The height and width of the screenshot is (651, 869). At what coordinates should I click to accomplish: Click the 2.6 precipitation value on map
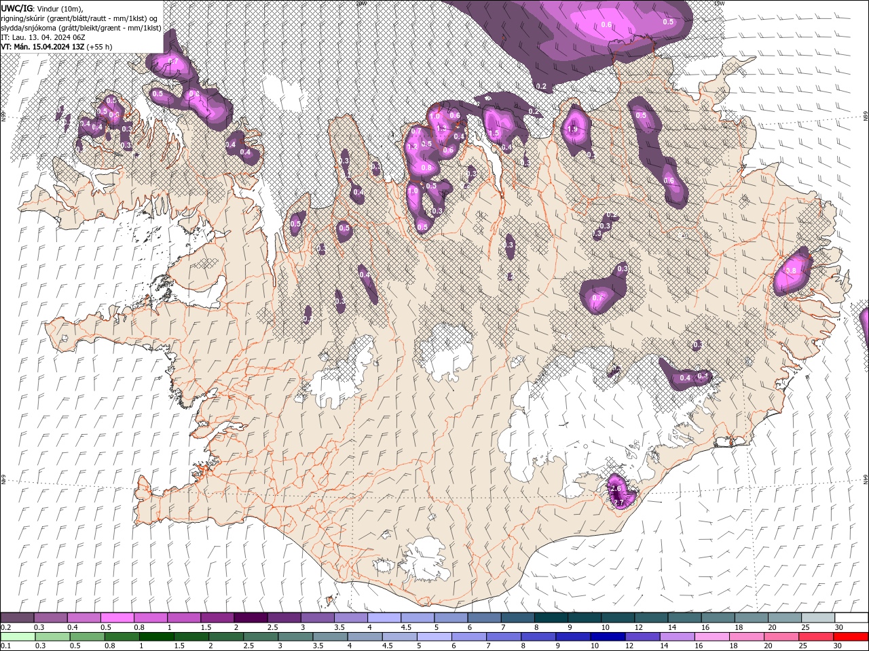[616, 488]
